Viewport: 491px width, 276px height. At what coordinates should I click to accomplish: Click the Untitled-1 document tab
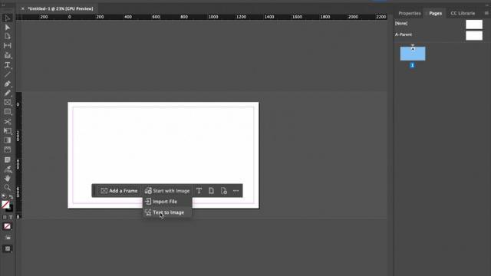pyautogui.click(x=61, y=8)
